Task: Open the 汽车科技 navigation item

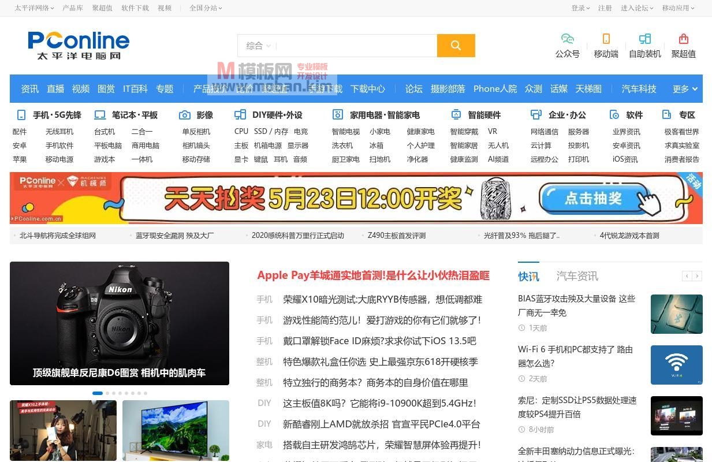Action: pos(639,89)
